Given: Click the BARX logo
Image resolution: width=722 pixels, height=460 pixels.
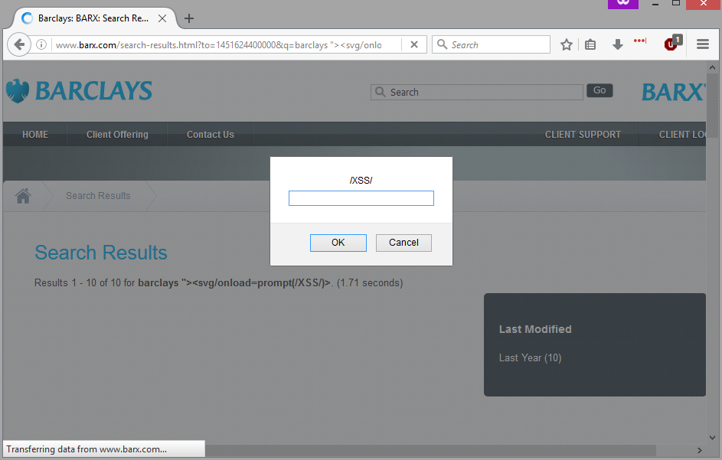Looking at the screenshot, I should click(674, 92).
